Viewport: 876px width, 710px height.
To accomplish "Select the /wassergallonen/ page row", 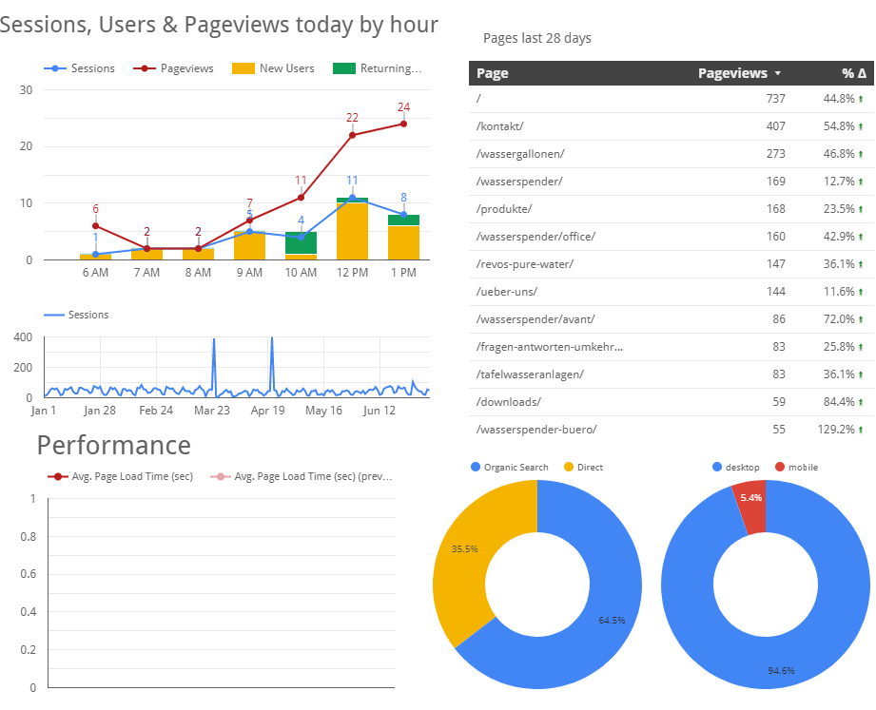I will [671, 154].
